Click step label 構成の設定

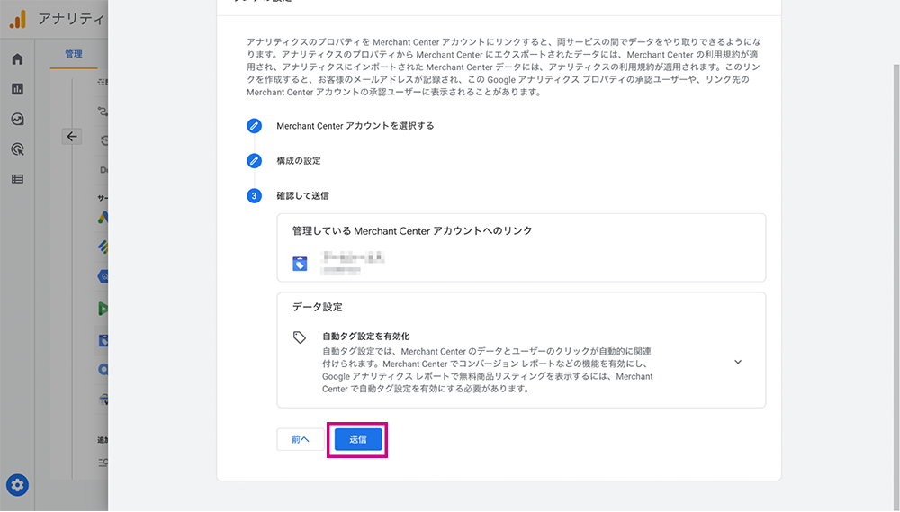(x=299, y=161)
